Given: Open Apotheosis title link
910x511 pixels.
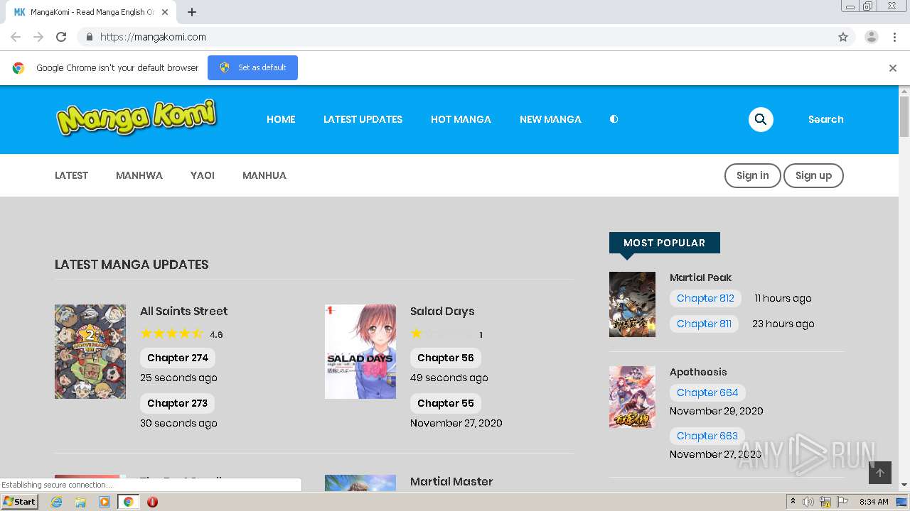Looking at the screenshot, I should point(698,372).
